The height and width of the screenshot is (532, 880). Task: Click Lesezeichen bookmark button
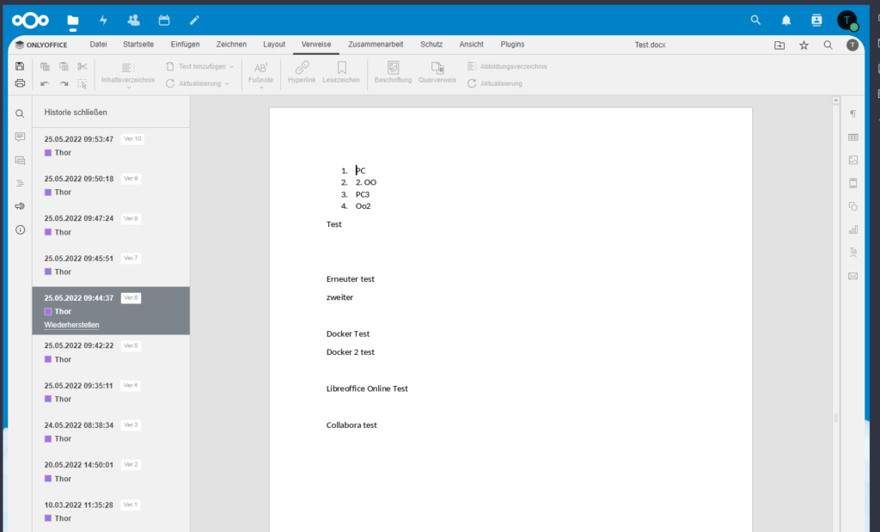click(x=341, y=72)
